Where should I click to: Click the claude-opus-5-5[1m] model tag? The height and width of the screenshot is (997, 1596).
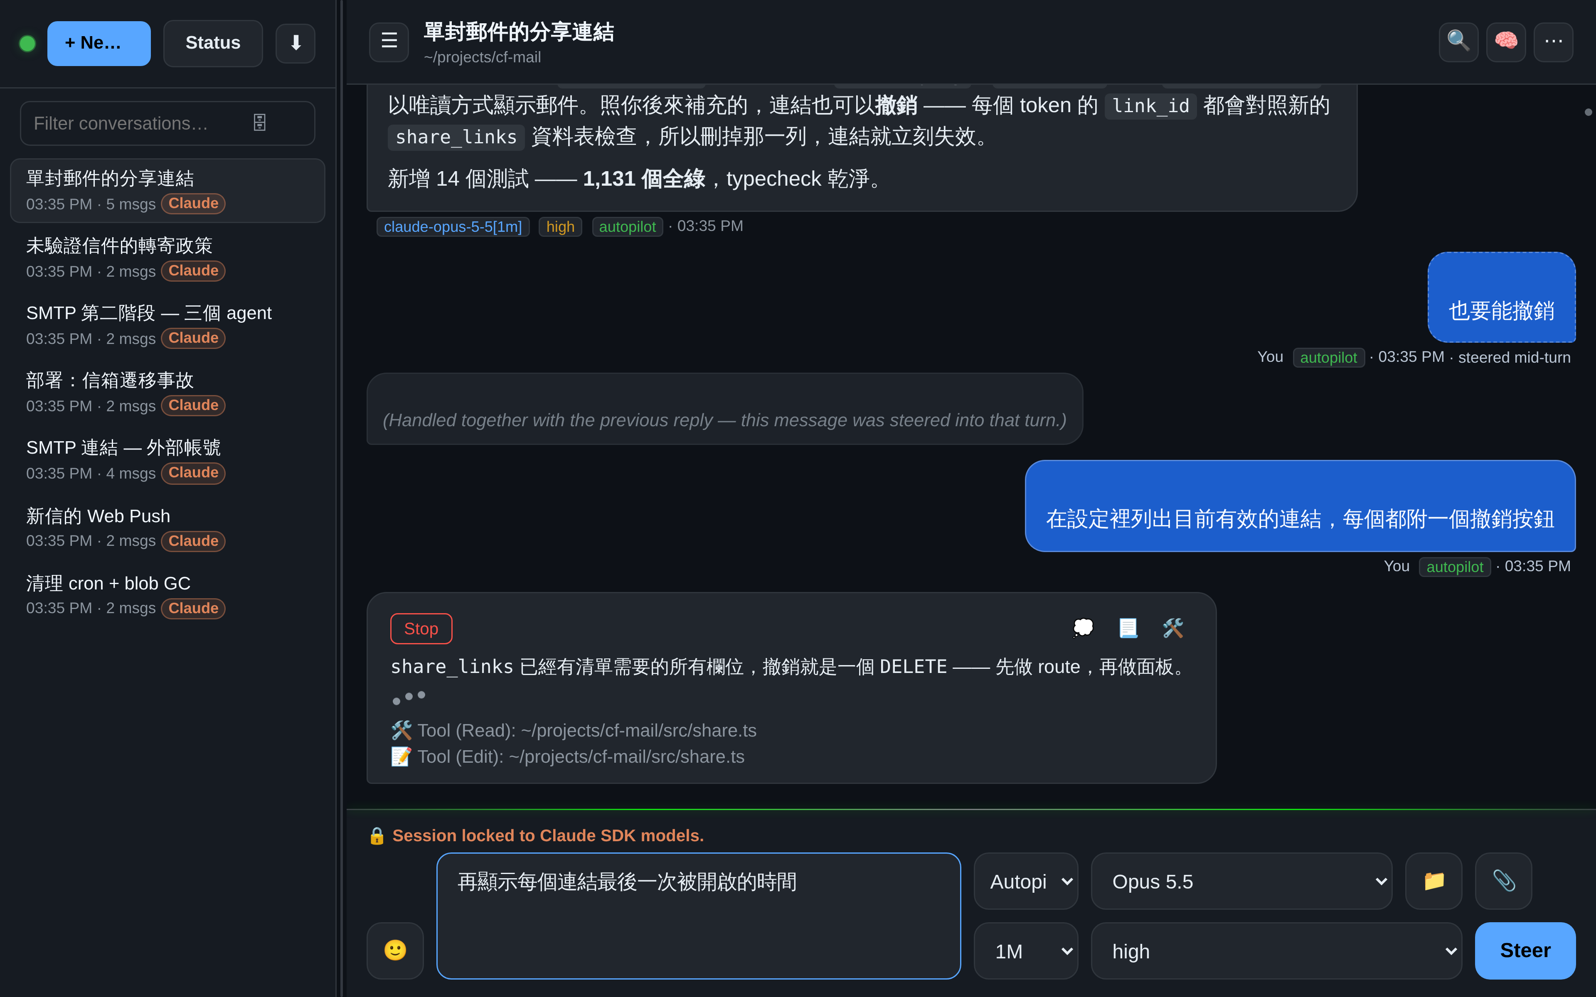pos(453,226)
